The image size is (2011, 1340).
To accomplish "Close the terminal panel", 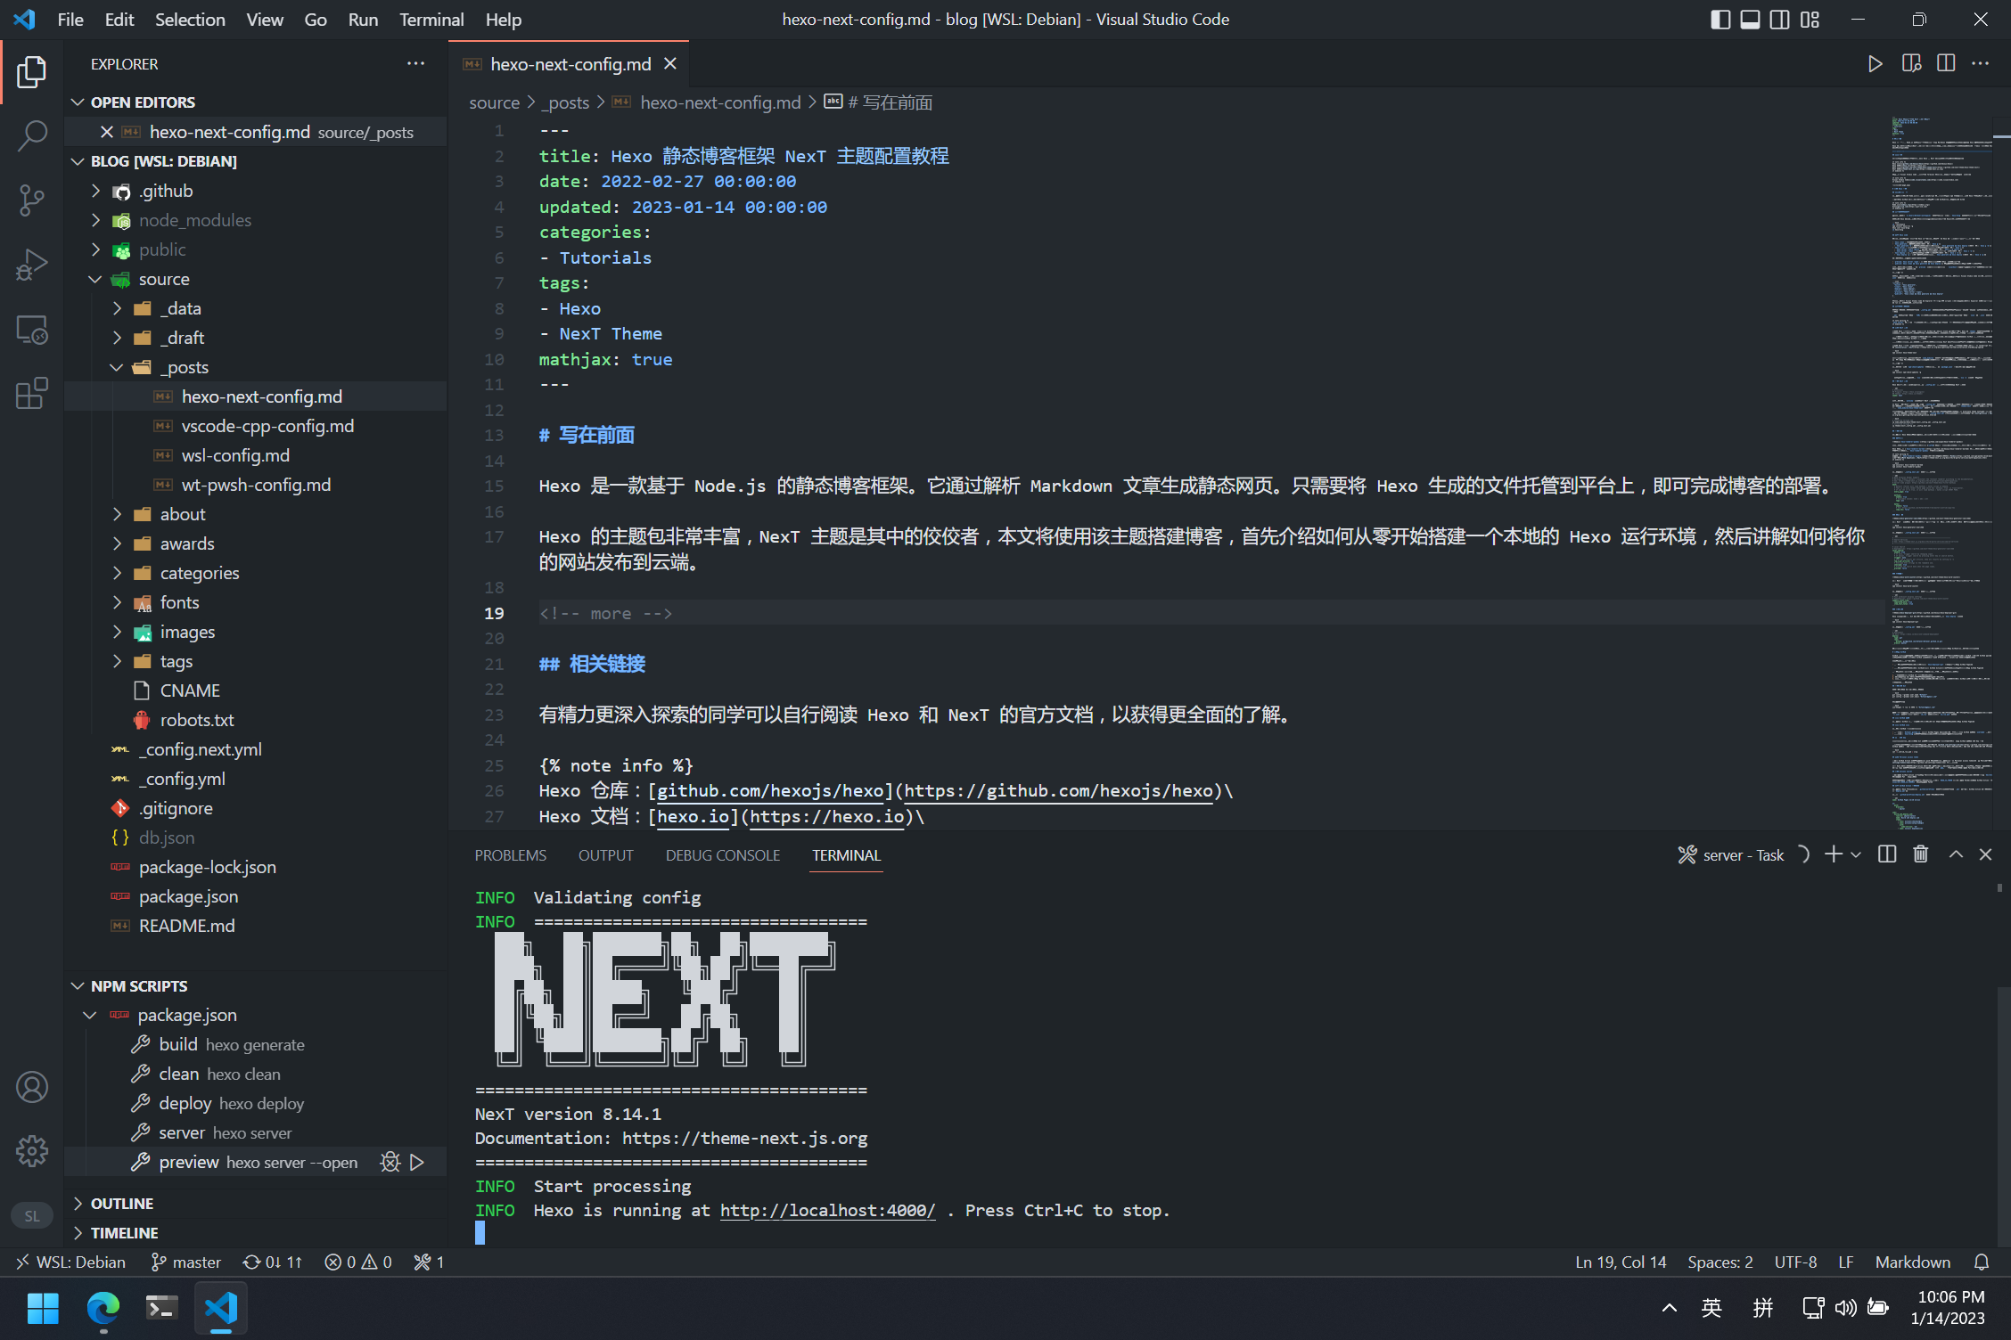I will point(1985,854).
